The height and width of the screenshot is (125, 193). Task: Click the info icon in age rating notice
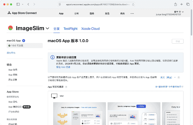point(53,57)
